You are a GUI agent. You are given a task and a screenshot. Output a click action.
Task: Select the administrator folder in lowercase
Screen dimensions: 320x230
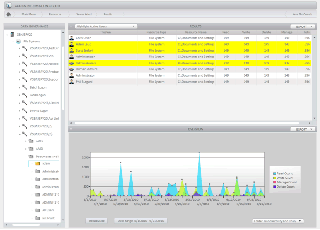50,187
